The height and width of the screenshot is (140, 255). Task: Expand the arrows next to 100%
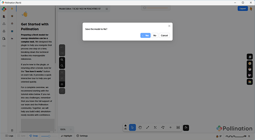(x=71, y=129)
